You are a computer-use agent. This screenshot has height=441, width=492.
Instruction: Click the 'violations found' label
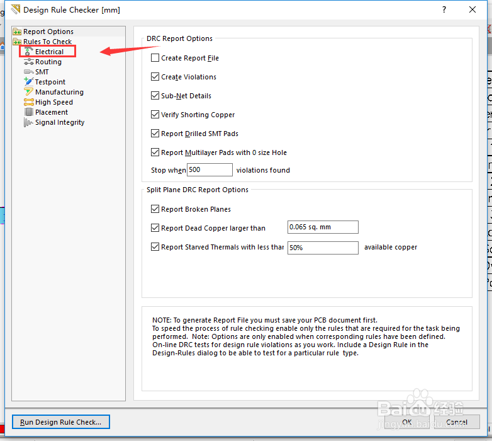(x=263, y=170)
